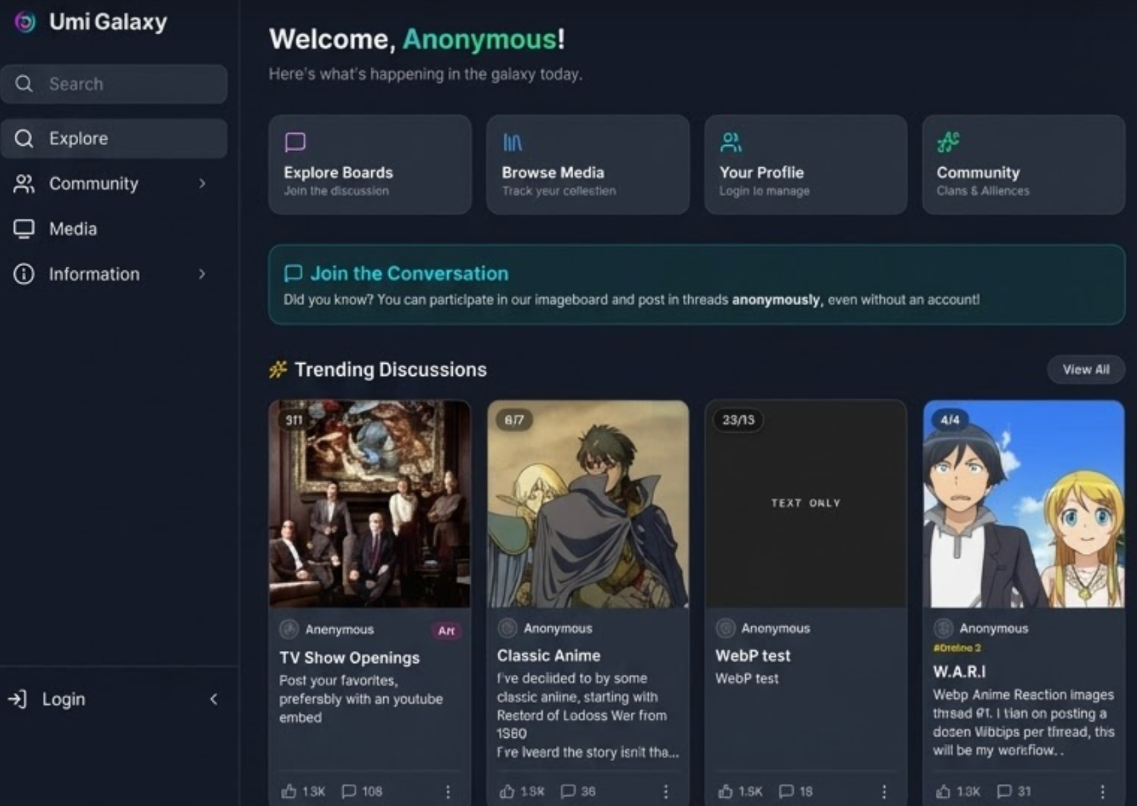The image size is (1137, 806).
Task: Click the yellow hashtag under W.A.R.I's Anonymous
Action: point(957,647)
